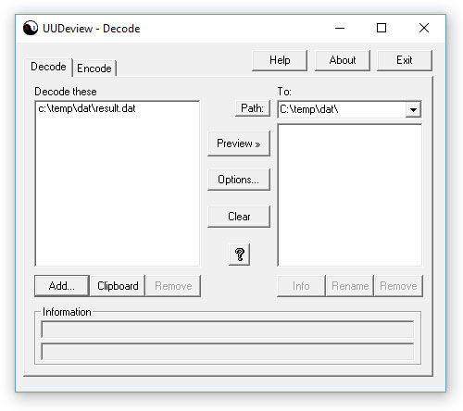The image size is (463, 411).
Task: Minimize the UUDeview window
Action: tap(340, 28)
